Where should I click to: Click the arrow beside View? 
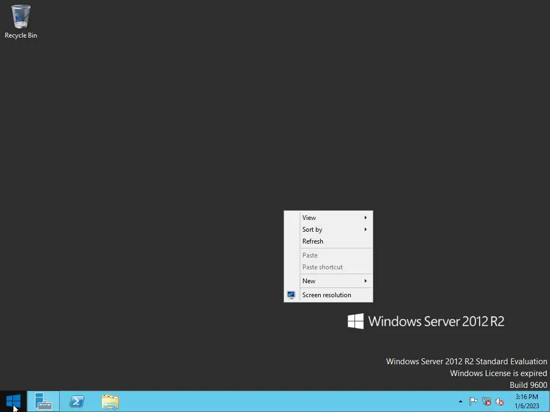(365, 218)
